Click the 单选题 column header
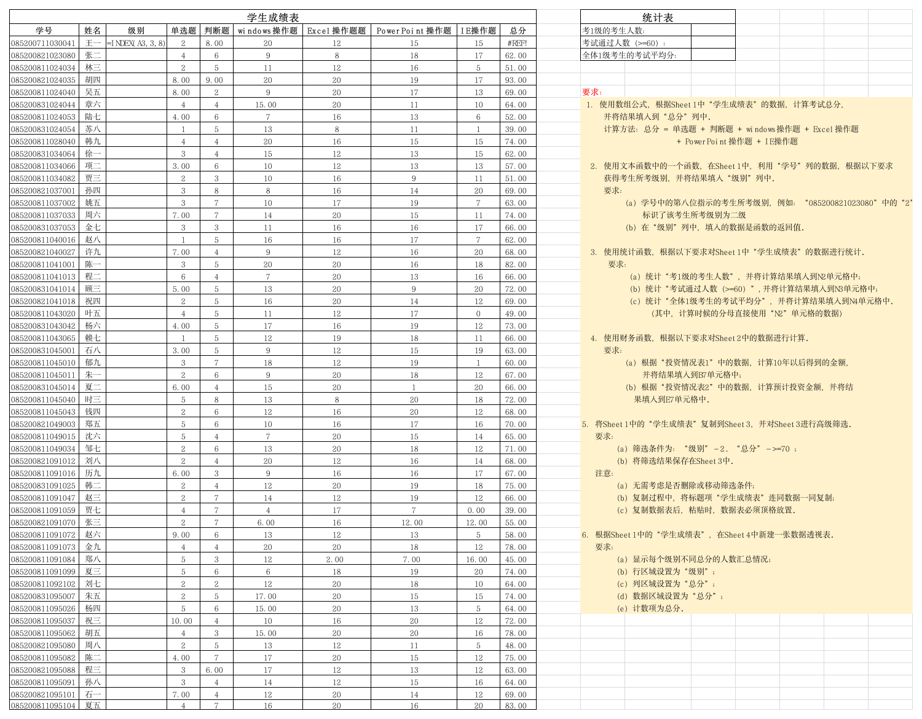This screenshot has height=719, width=922. [183, 30]
